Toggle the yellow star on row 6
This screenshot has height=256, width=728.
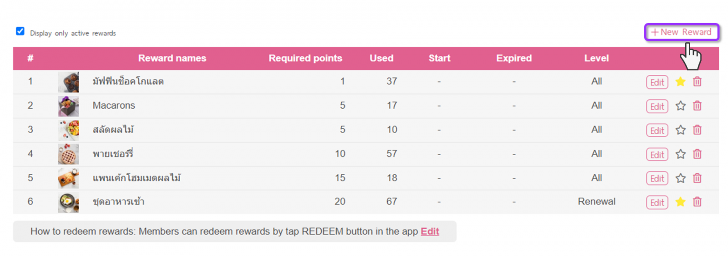pyautogui.click(x=680, y=202)
